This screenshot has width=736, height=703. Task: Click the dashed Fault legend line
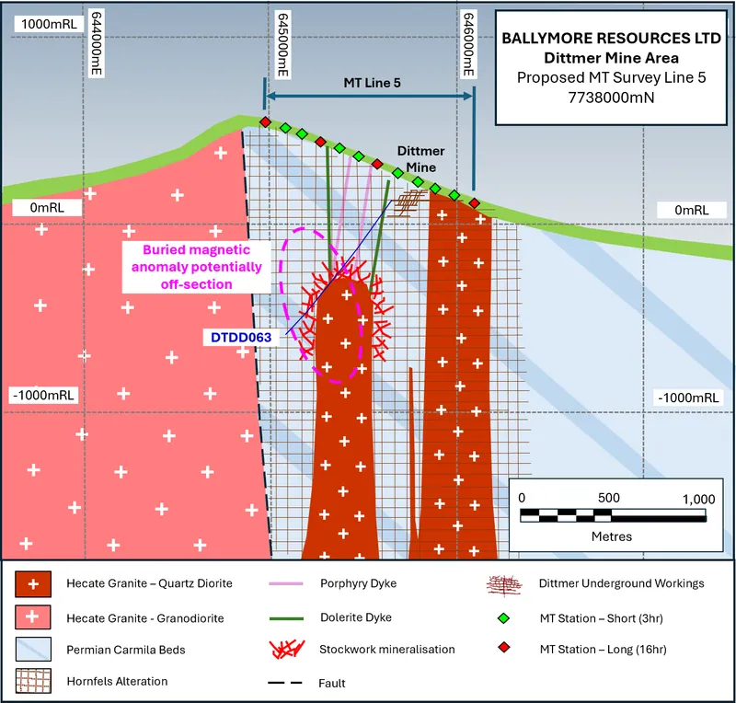pyautogui.click(x=285, y=683)
